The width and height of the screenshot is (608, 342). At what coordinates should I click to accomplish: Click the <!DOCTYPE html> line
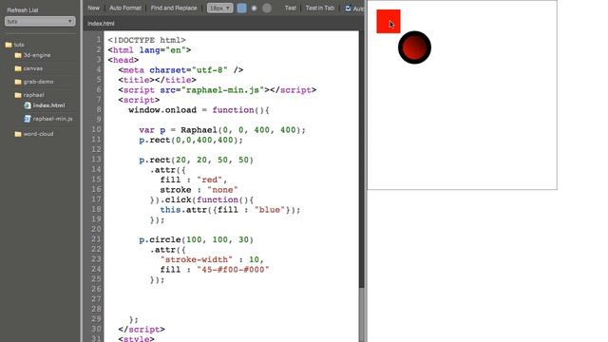147,40
